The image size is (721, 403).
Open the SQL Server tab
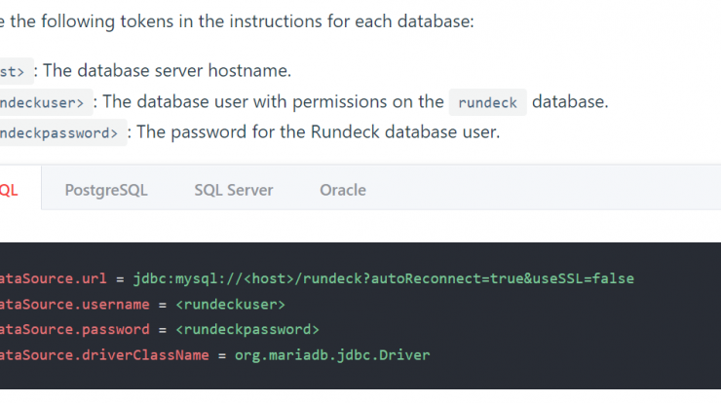(234, 190)
